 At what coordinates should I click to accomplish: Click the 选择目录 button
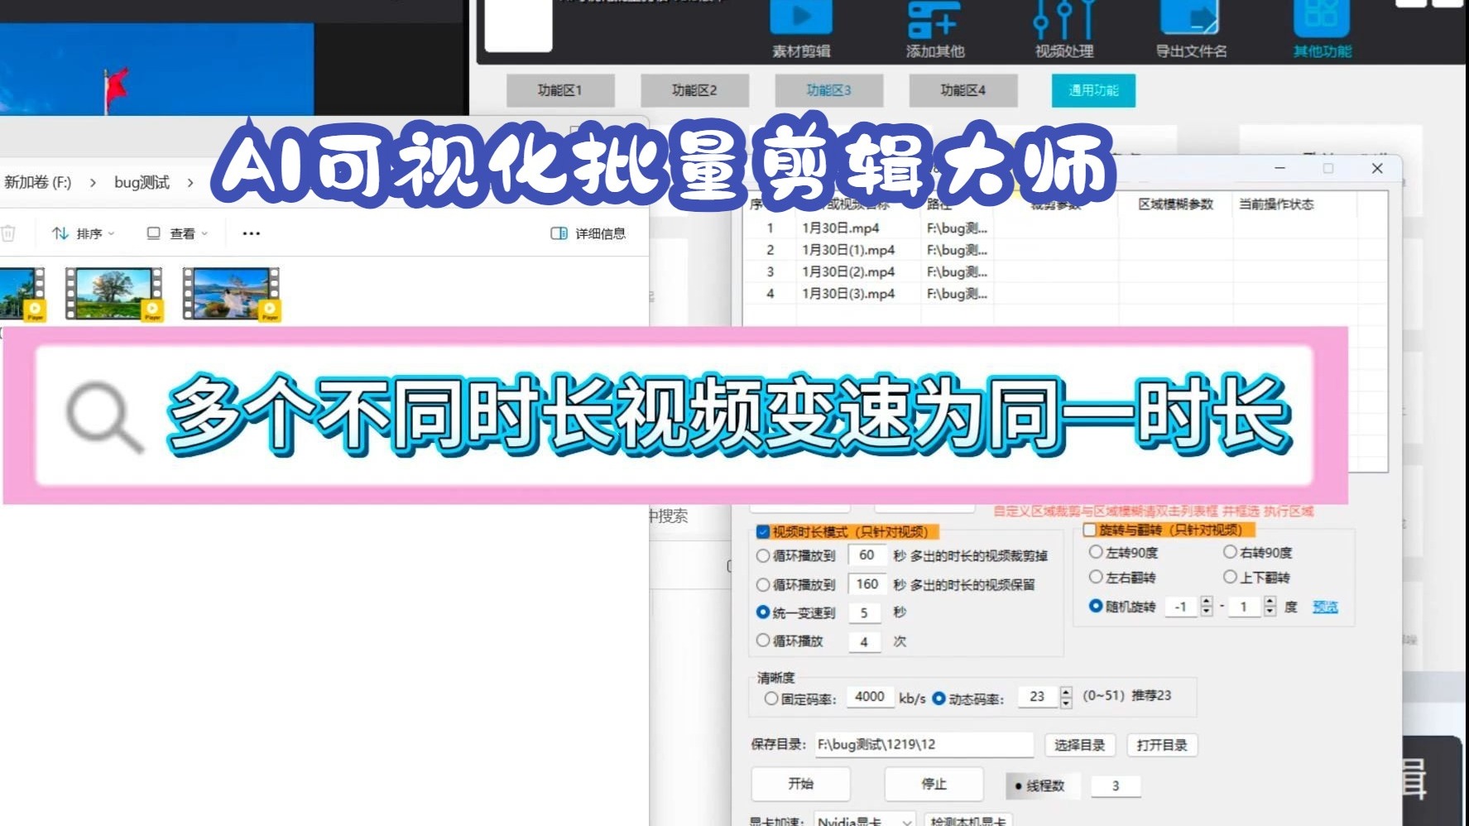[1080, 745]
